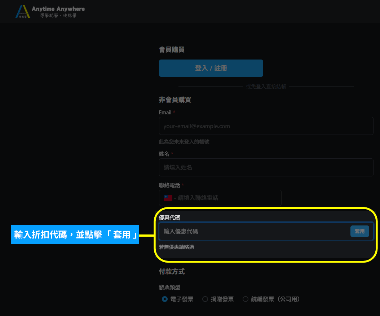This screenshot has width=380, height=316.
Task: Click the 付款方式 section heading
Action: coord(172,272)
